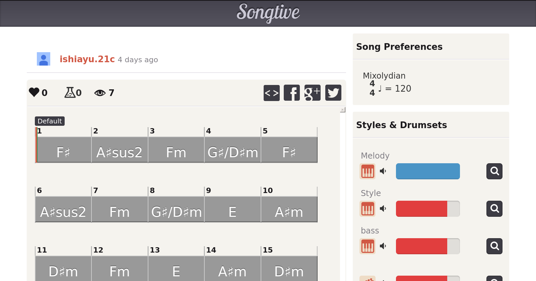Click the scrollbar up arrow

[342, 110]
